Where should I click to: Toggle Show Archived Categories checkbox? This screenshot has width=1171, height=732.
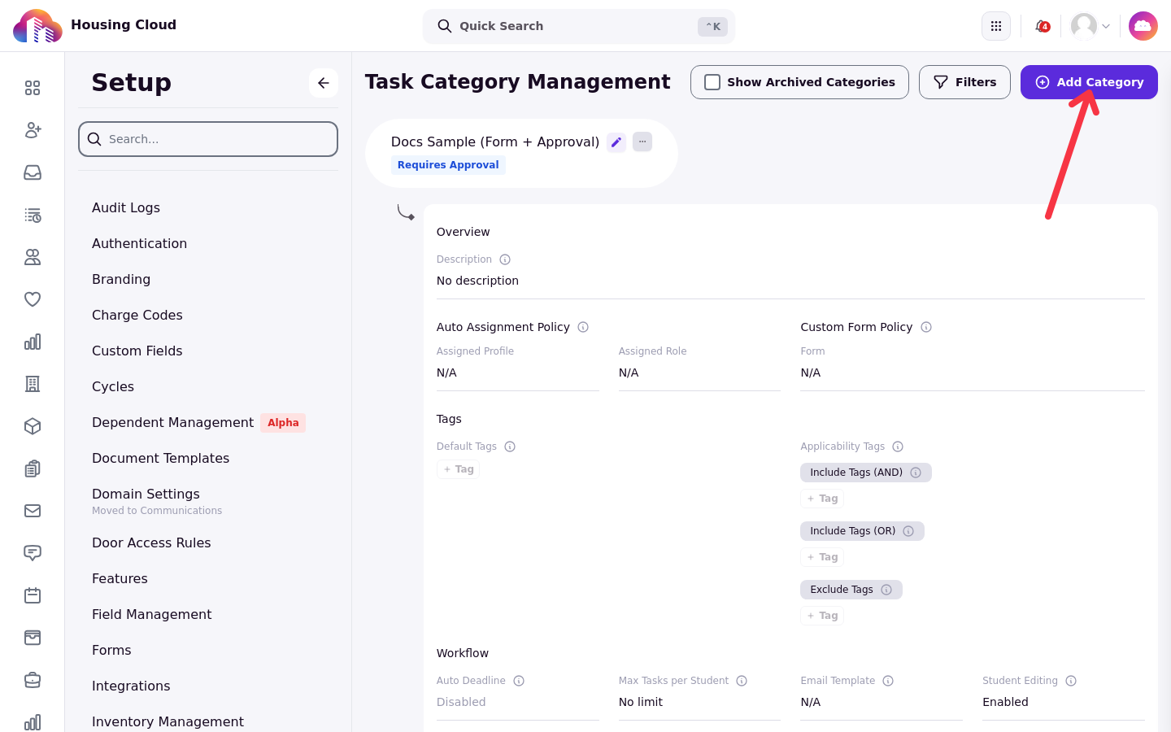[x=712, y=82]
